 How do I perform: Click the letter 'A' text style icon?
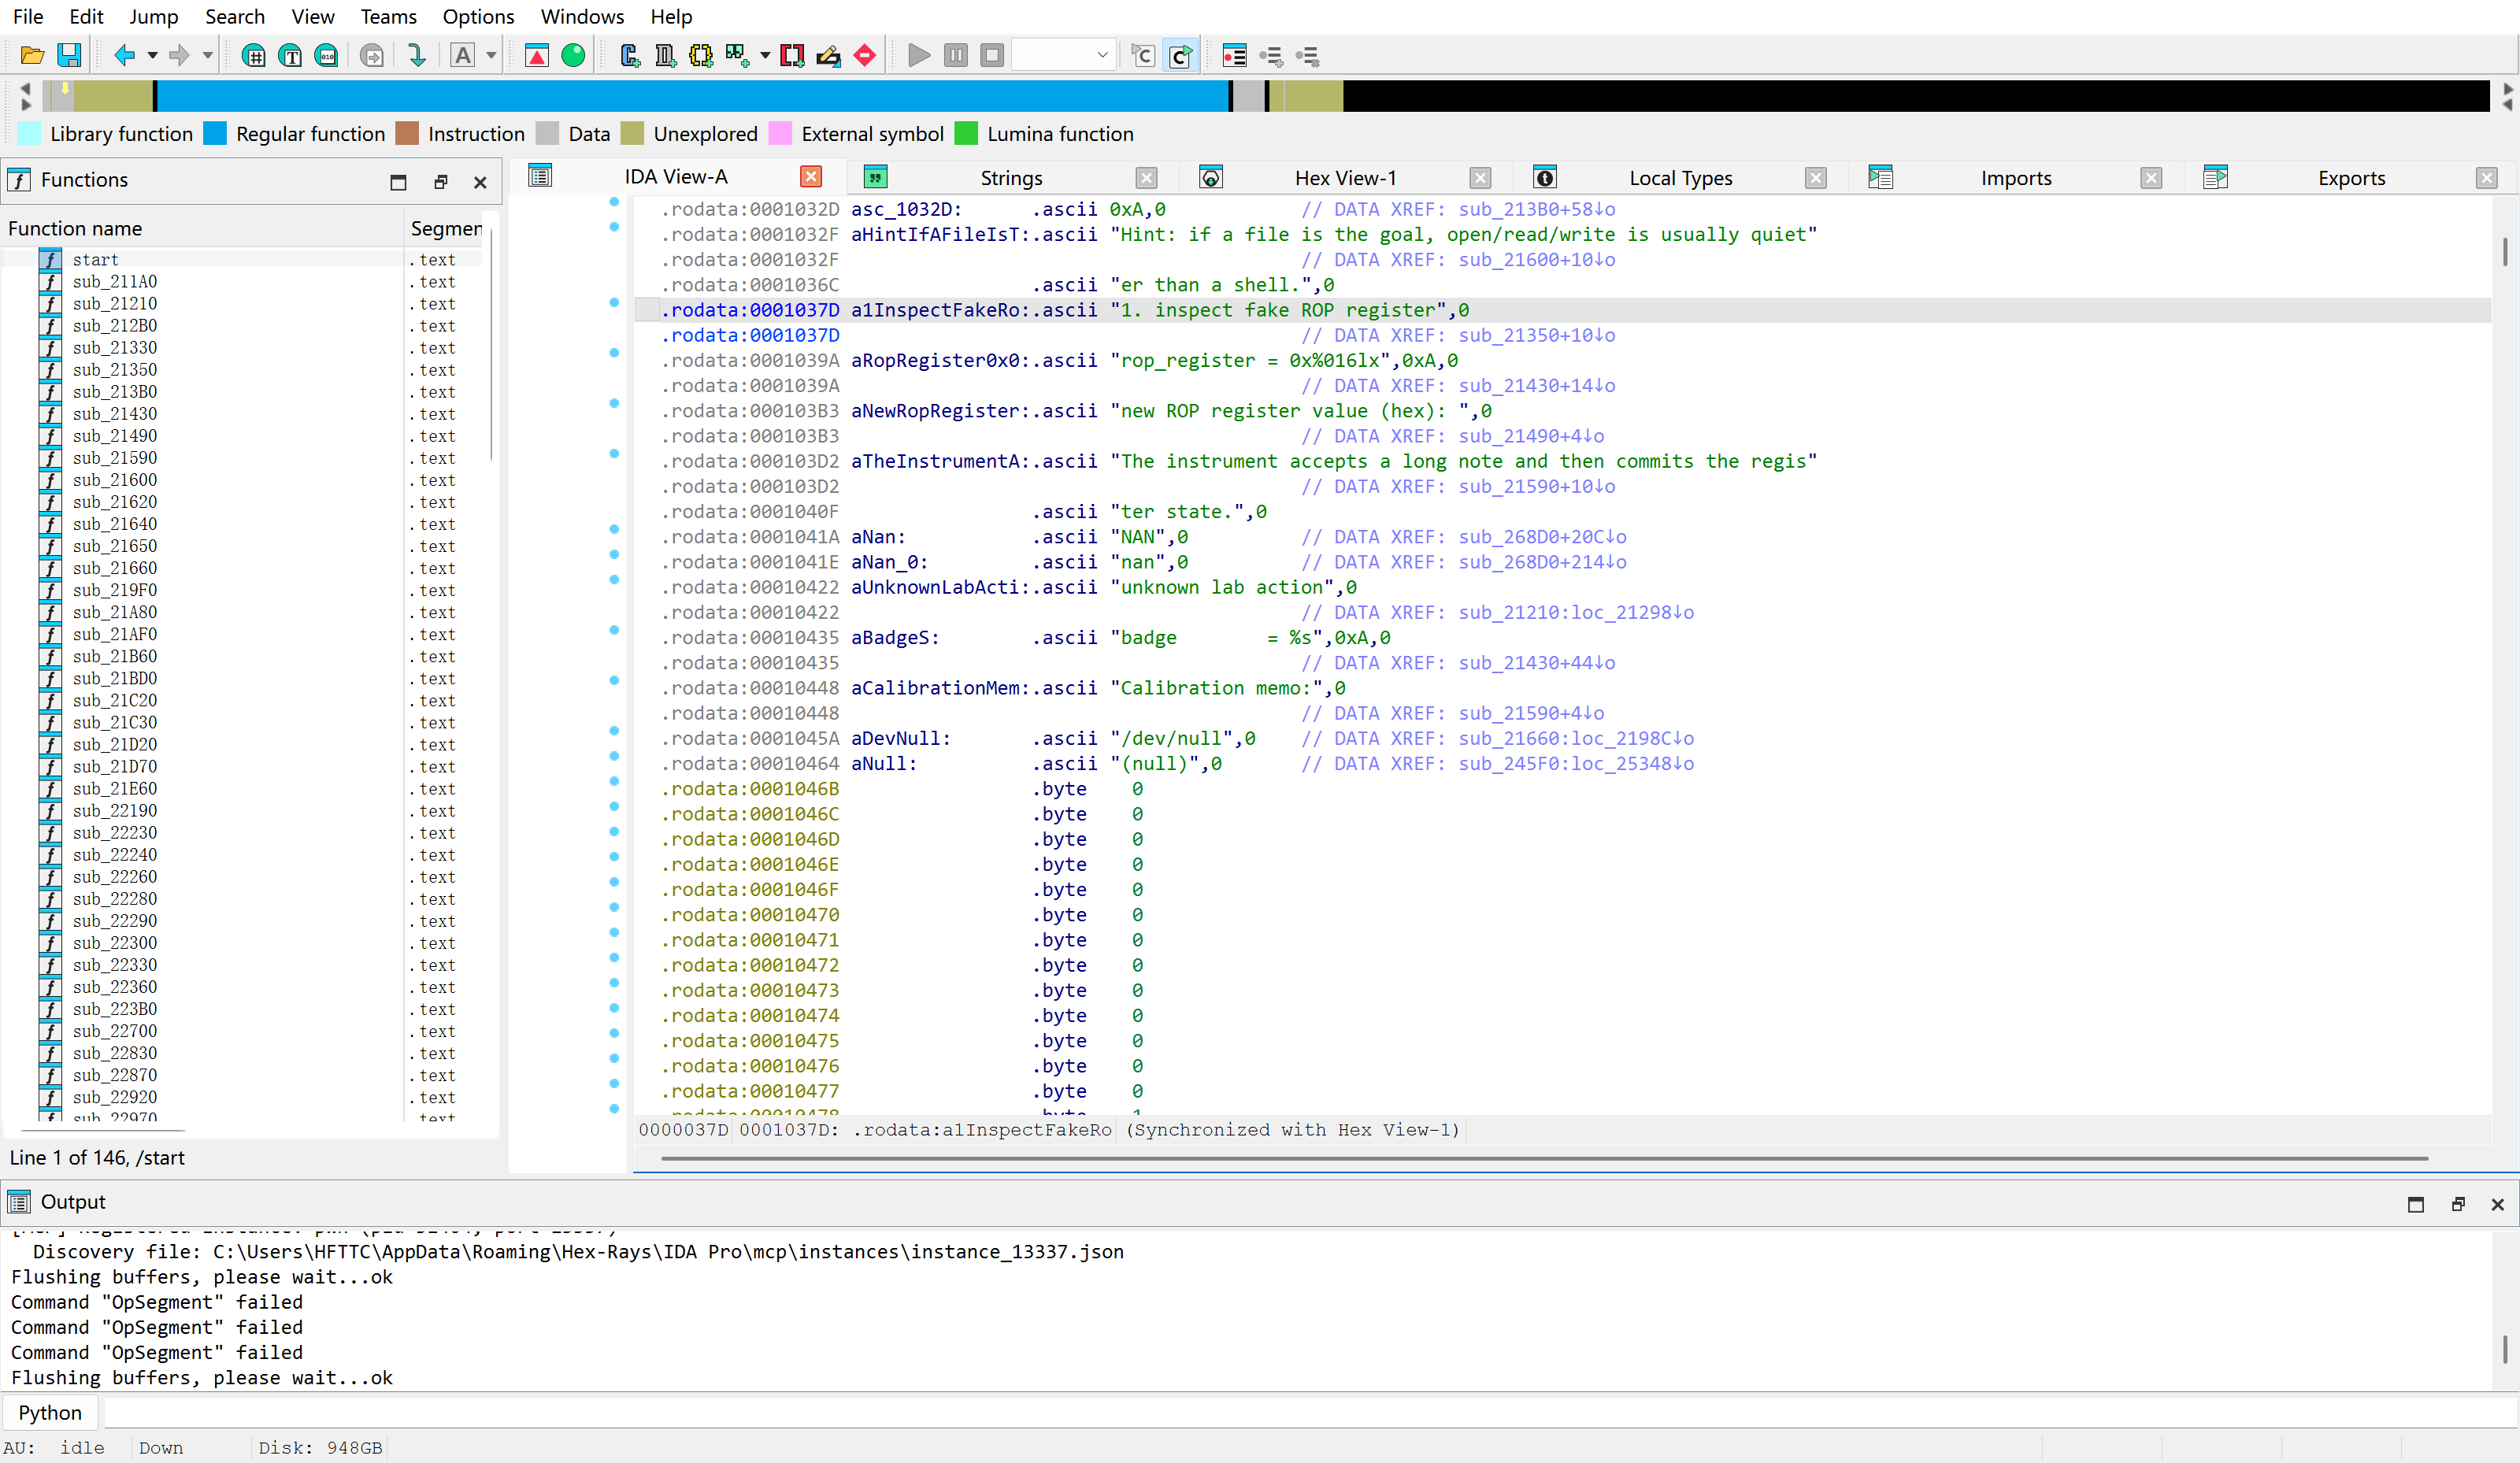point(463,56)
